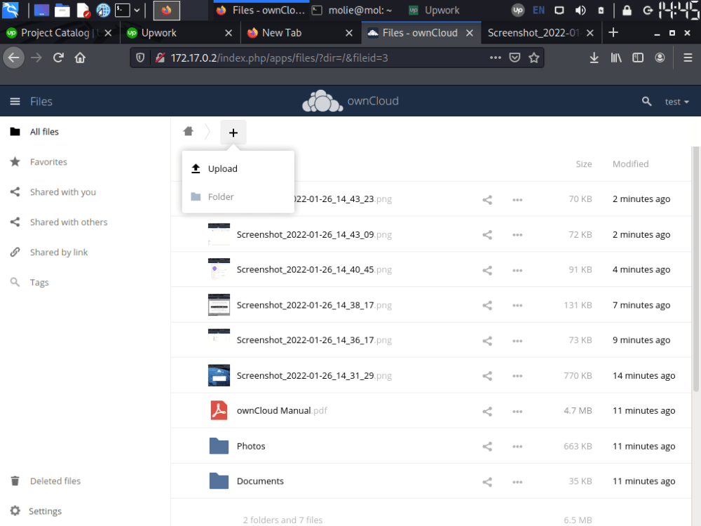This screenshot has width=701, height=526.
Task: Share the Screenshot 14_43_23 file
Action: coord(487,199)
